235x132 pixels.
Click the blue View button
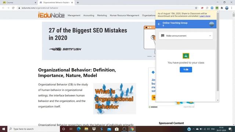186,70
